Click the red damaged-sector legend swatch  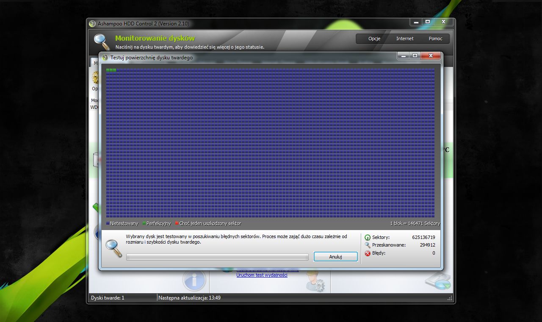(177, 223)
